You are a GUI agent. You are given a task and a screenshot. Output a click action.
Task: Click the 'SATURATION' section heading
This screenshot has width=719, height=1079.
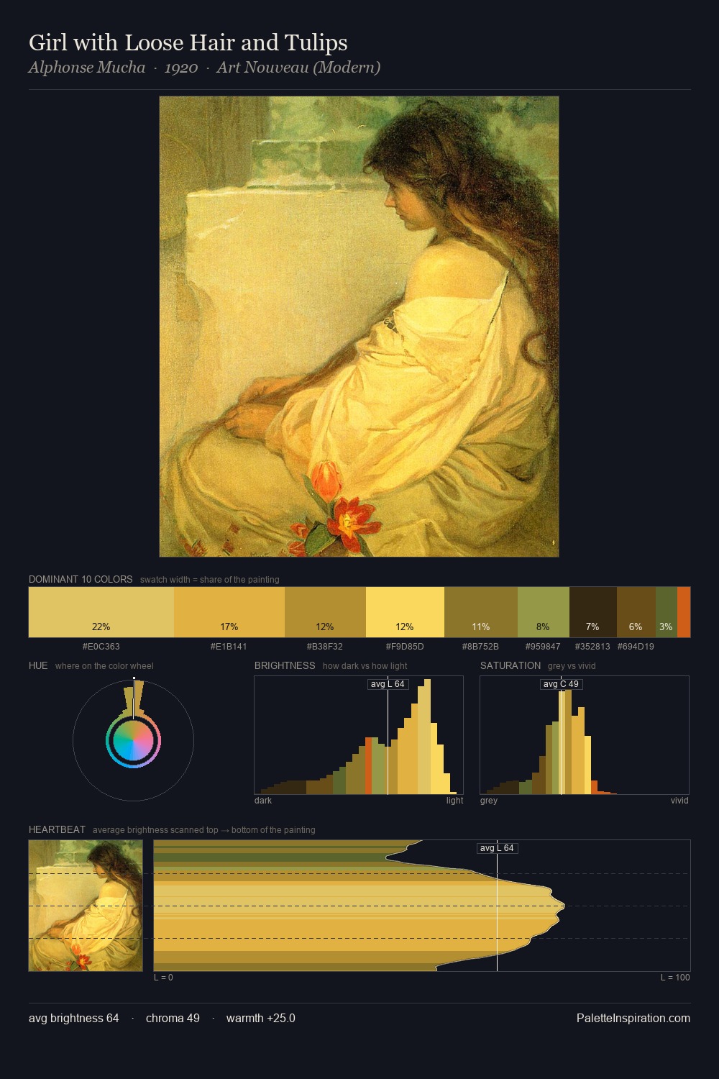pos(510,665)
